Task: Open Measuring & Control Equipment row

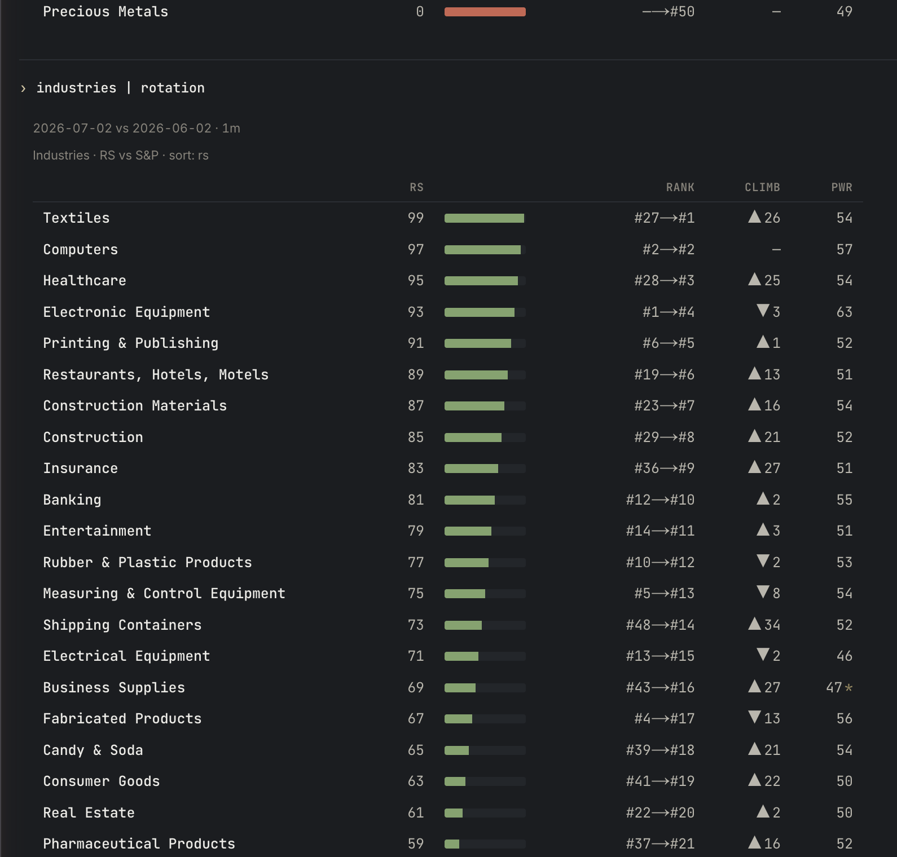Action: [x=448, y=594]
